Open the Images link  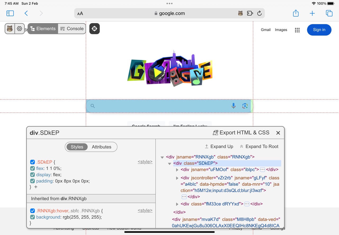click(x=281, y=30)
